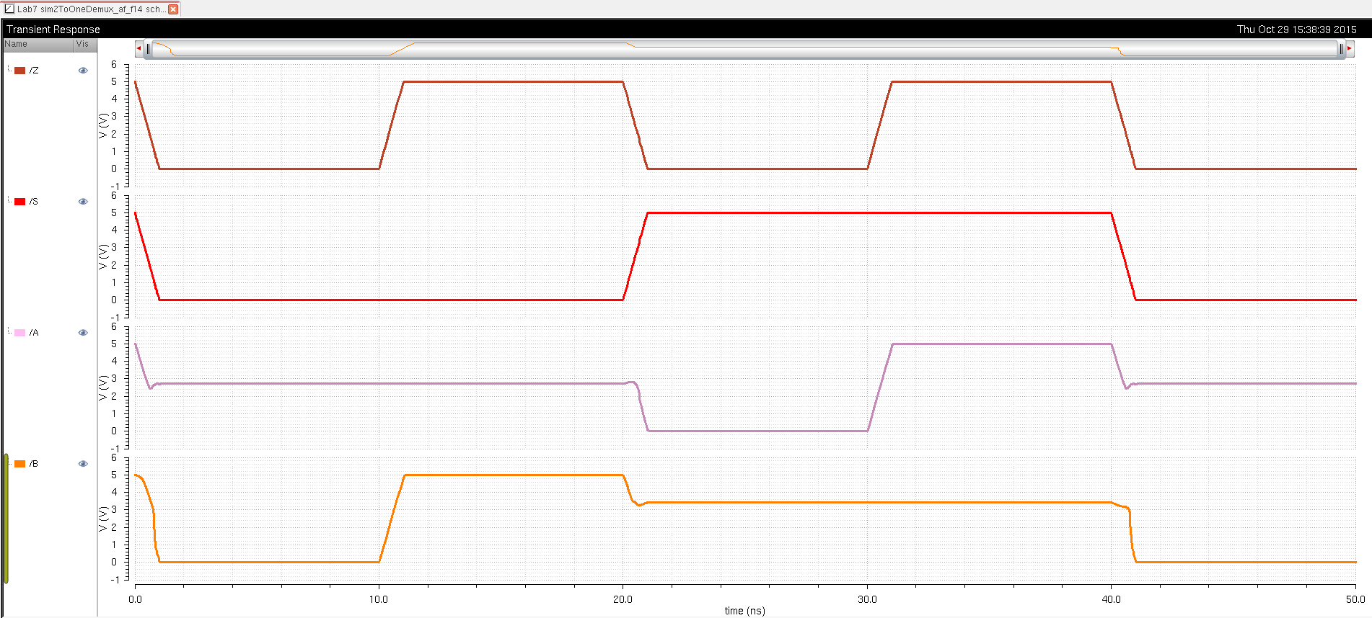The height and width of the screenshot is (618, 1372).
Task: Click the left arrow of the zoom scrollbar
Action: (138, 49)
